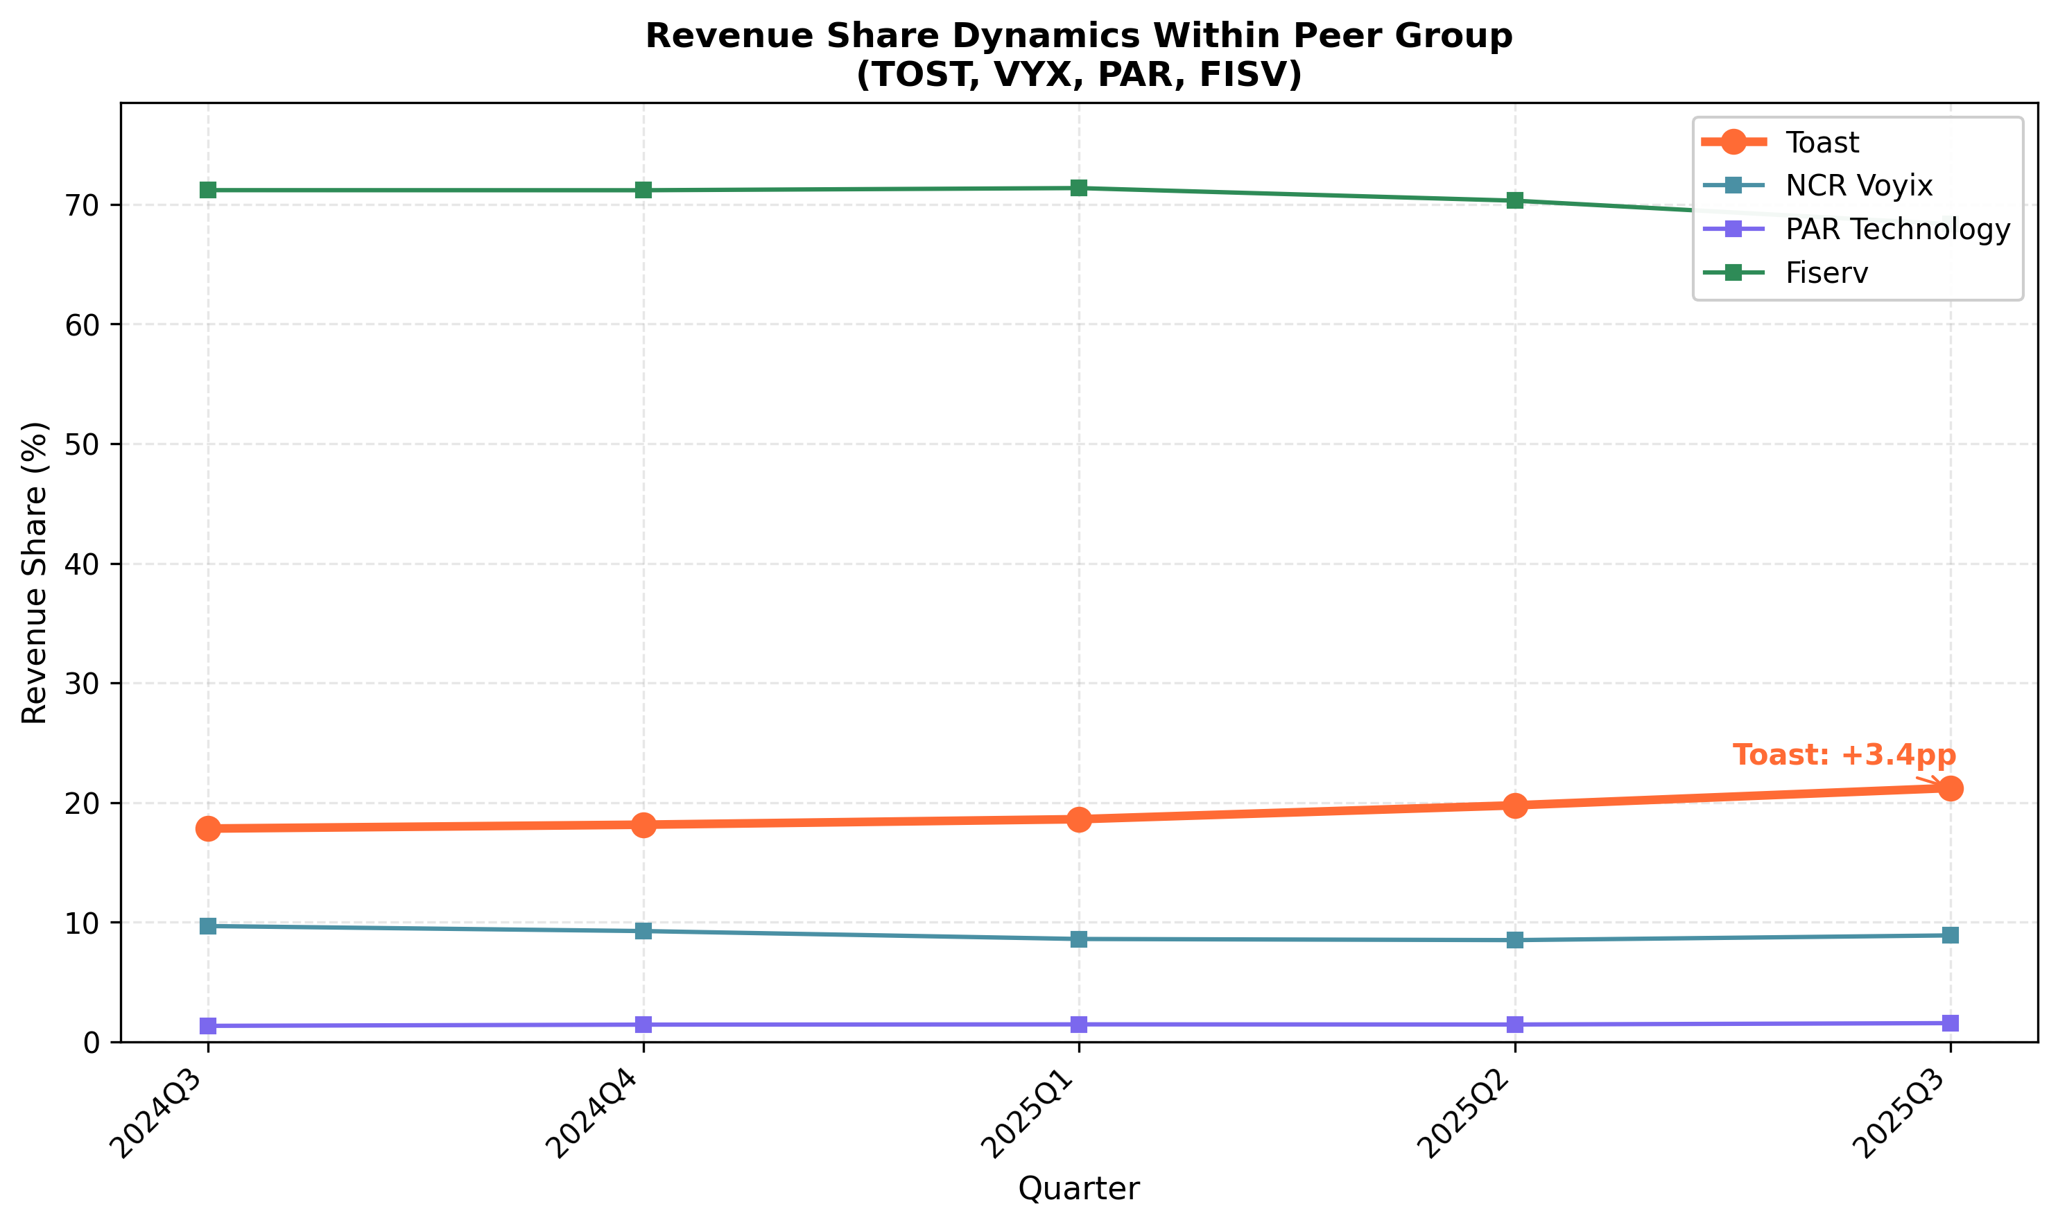
Task: Click the PAR Technology marker at 2025Q1
Action: 1079,1025
